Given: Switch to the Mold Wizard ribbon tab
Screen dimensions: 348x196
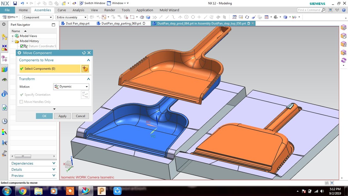Looking at the screenshot, I should pyautogui.click(x=169, y=10).
